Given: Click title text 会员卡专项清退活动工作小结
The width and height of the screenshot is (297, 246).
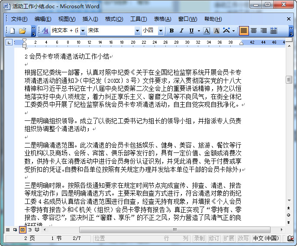Looking at the screenshot, I should click(x=69, y=56).
